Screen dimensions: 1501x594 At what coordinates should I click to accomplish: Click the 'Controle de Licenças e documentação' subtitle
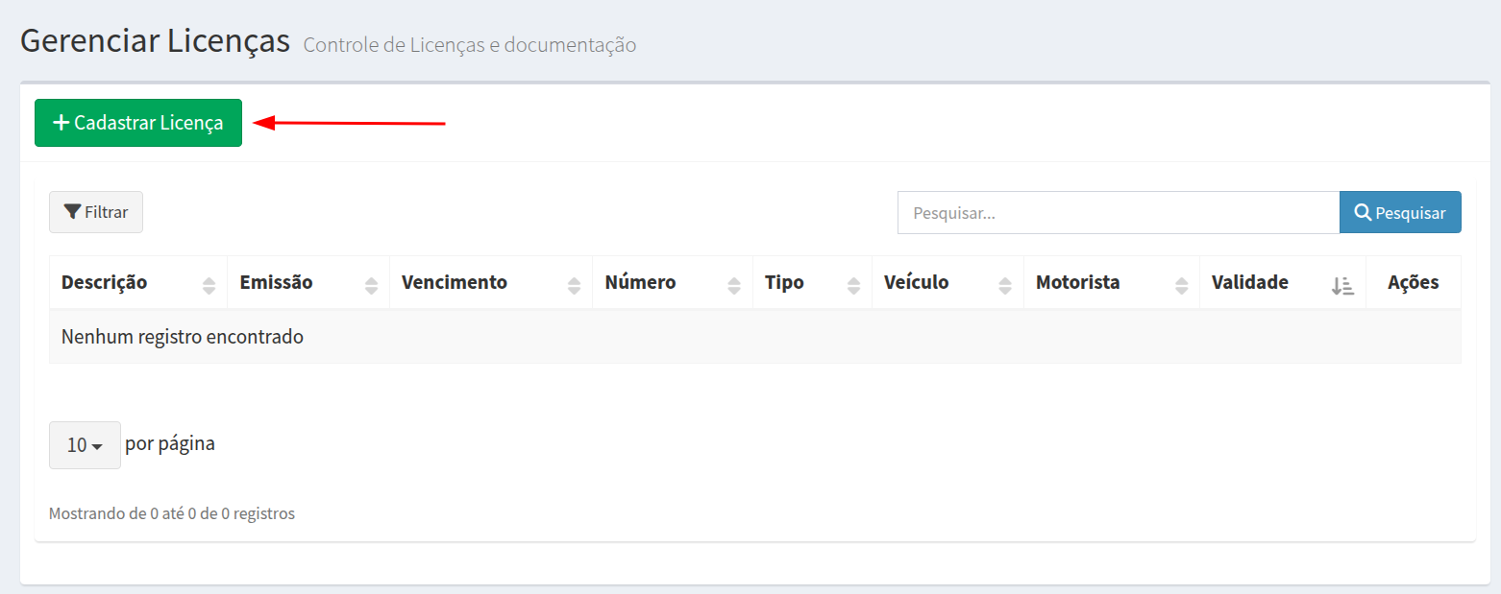(469, 45)
